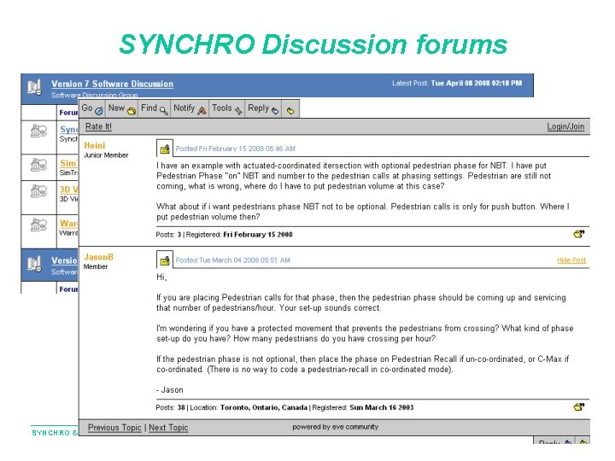Open the Find search tool

pyautogui.click(x=155, y=108)
